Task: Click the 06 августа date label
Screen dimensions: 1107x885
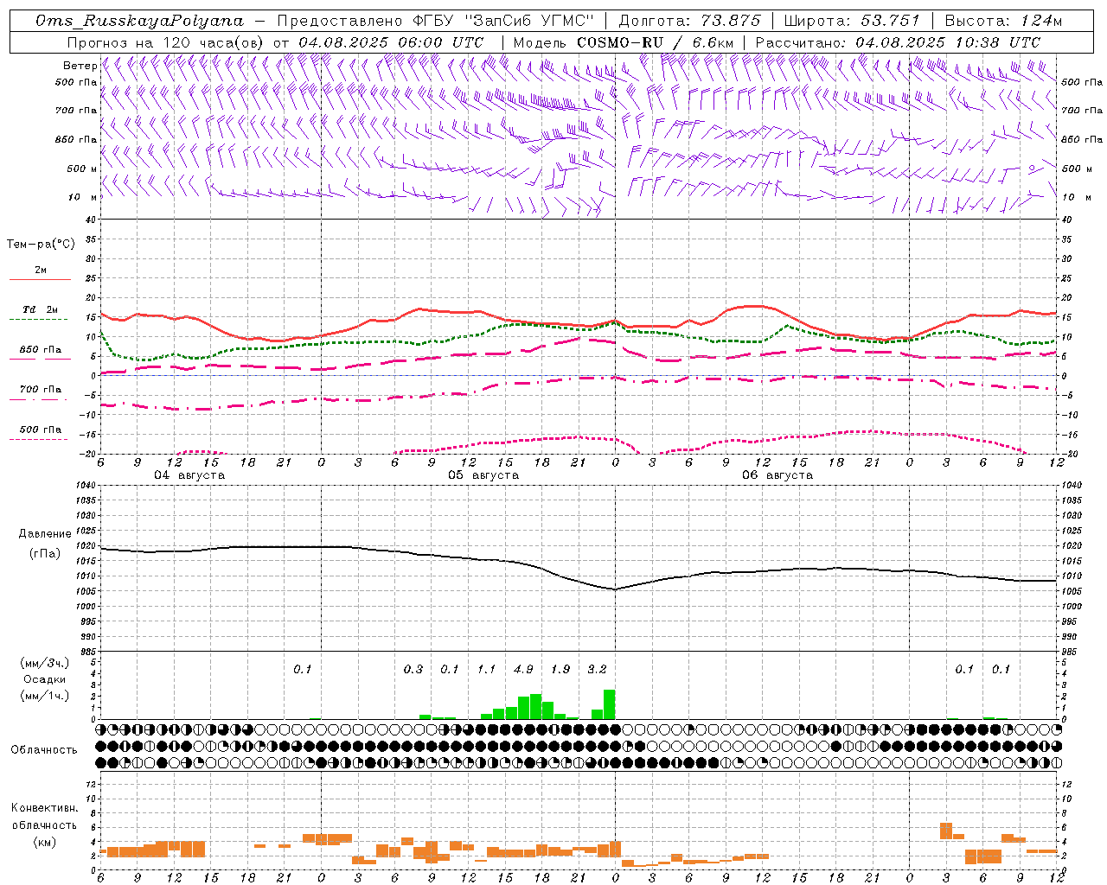Action: pos(777,475)
